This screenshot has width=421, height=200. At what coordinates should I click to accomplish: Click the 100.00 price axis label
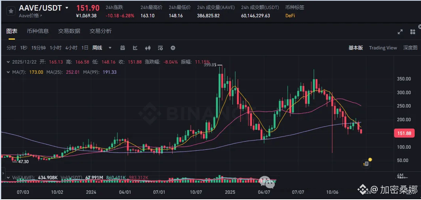point(404,147)
